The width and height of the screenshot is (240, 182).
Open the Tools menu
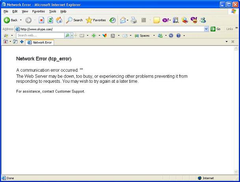click(x=52, y=11)
